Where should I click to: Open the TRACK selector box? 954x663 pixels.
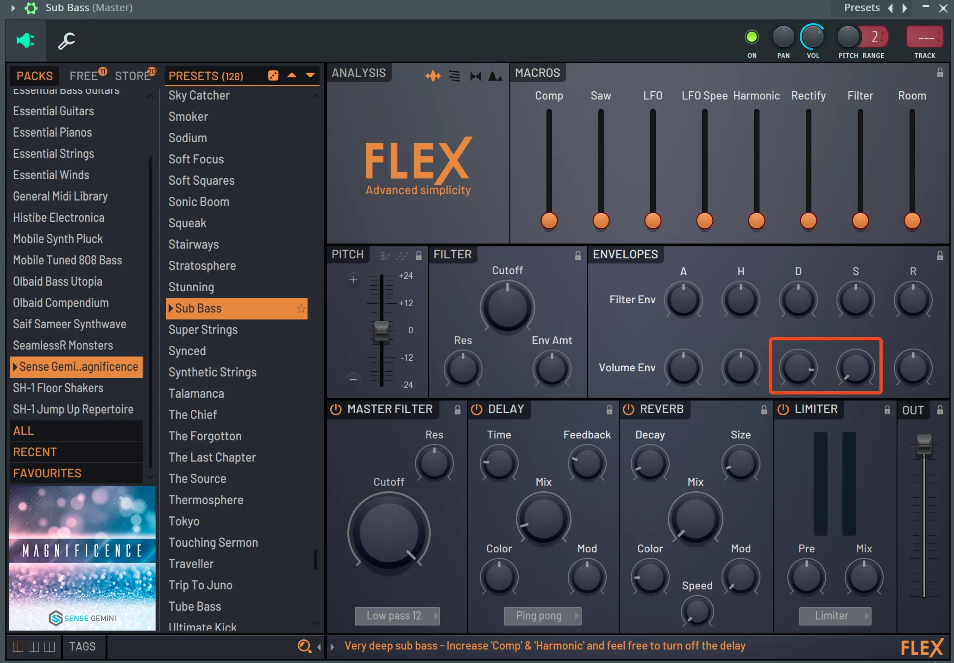click(x=924, y=38)
